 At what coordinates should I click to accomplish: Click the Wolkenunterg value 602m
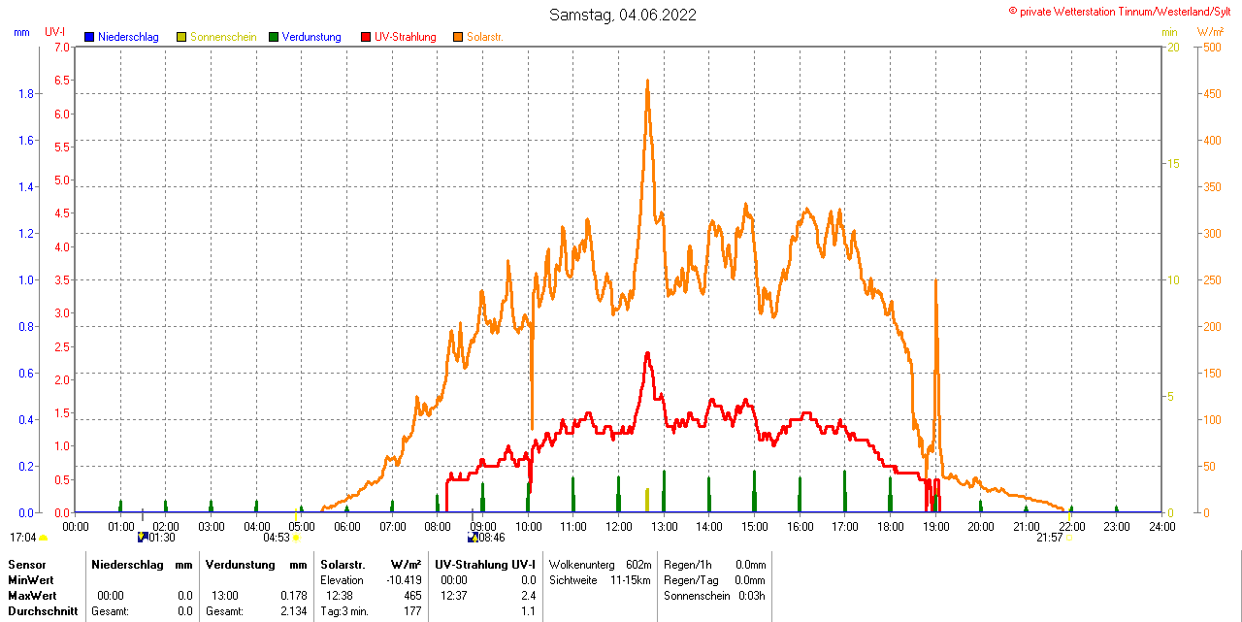click(x=638, y=565)
